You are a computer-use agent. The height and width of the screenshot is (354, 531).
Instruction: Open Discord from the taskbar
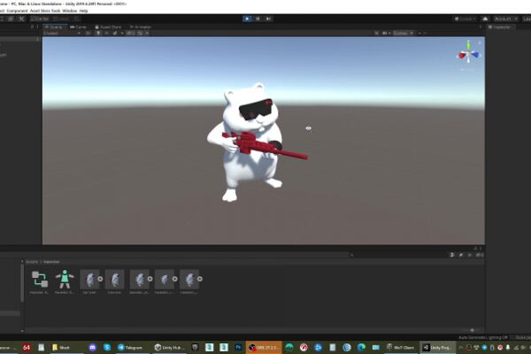(92, 347)
